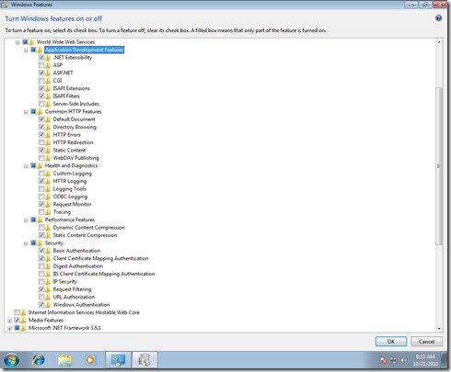Collapse Health and Diagnostics node

point(26,166)
